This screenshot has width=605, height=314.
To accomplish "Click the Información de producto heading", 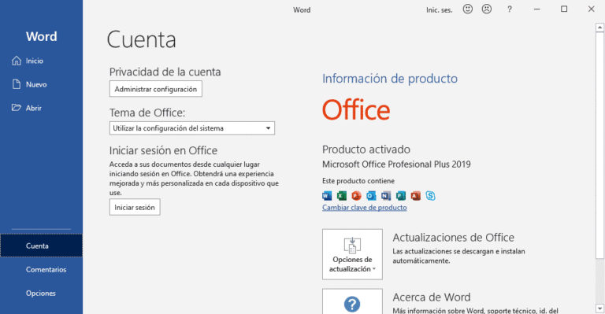I will click(390, 79).
